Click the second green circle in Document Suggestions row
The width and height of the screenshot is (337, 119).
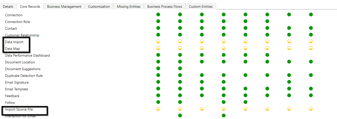[x=180, y=68]
